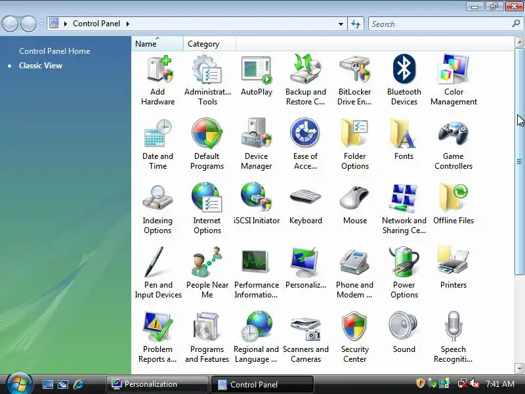This screenshot has height=394, width=525.
Task: Open Regional and Language Options
Action: 257,338
